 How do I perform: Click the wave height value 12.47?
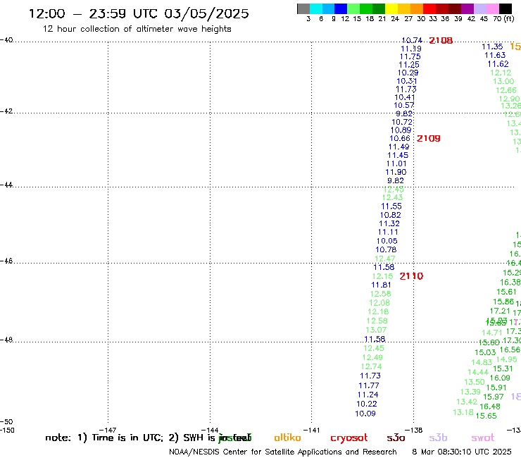(385, 259)
